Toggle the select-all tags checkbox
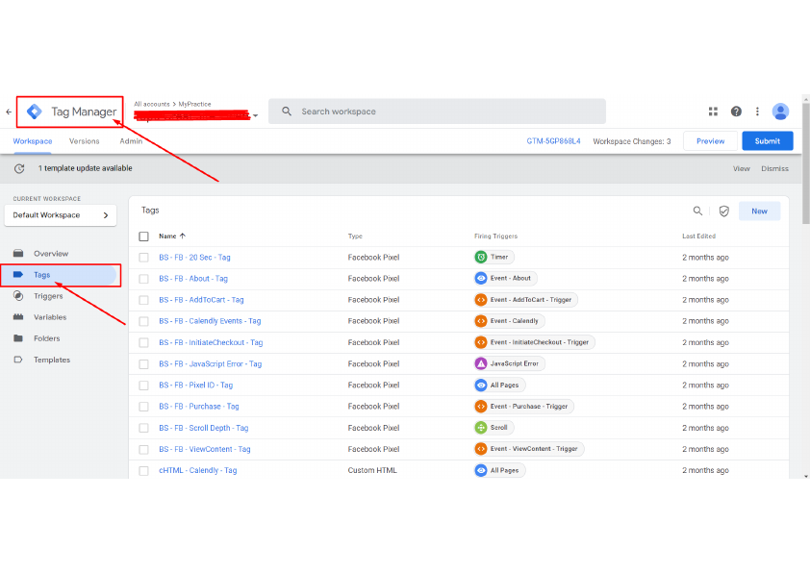 143,236
